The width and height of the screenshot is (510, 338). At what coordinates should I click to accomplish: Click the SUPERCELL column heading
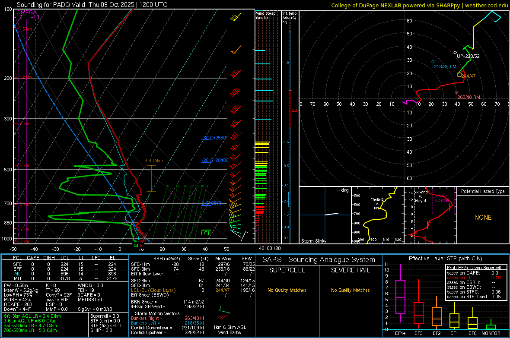(x=287, y=270)
